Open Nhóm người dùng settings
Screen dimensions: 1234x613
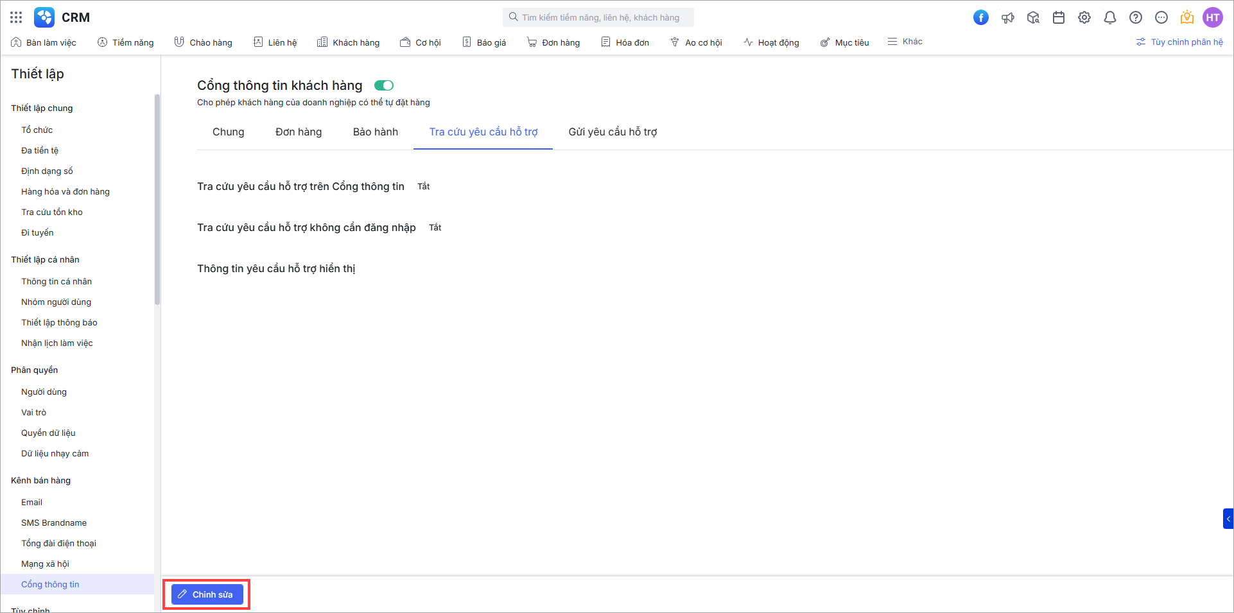(x=56, y=302)
